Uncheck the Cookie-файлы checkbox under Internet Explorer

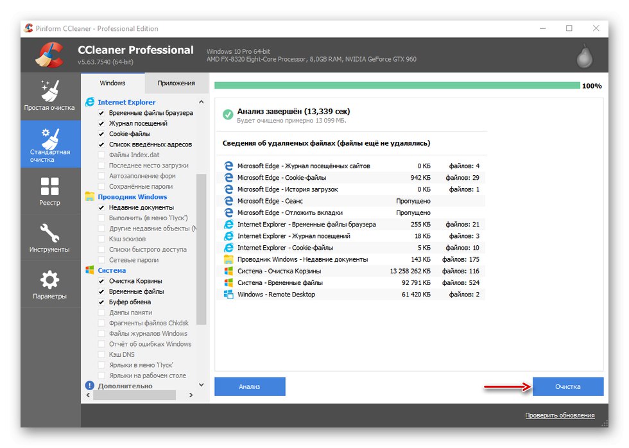pos(101,134)
